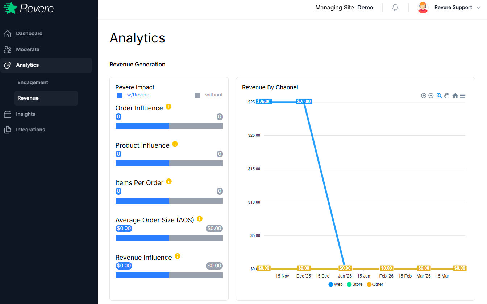Click the Revere star logo
Viewport: 487px width, 304px height.
pos(11,7)
